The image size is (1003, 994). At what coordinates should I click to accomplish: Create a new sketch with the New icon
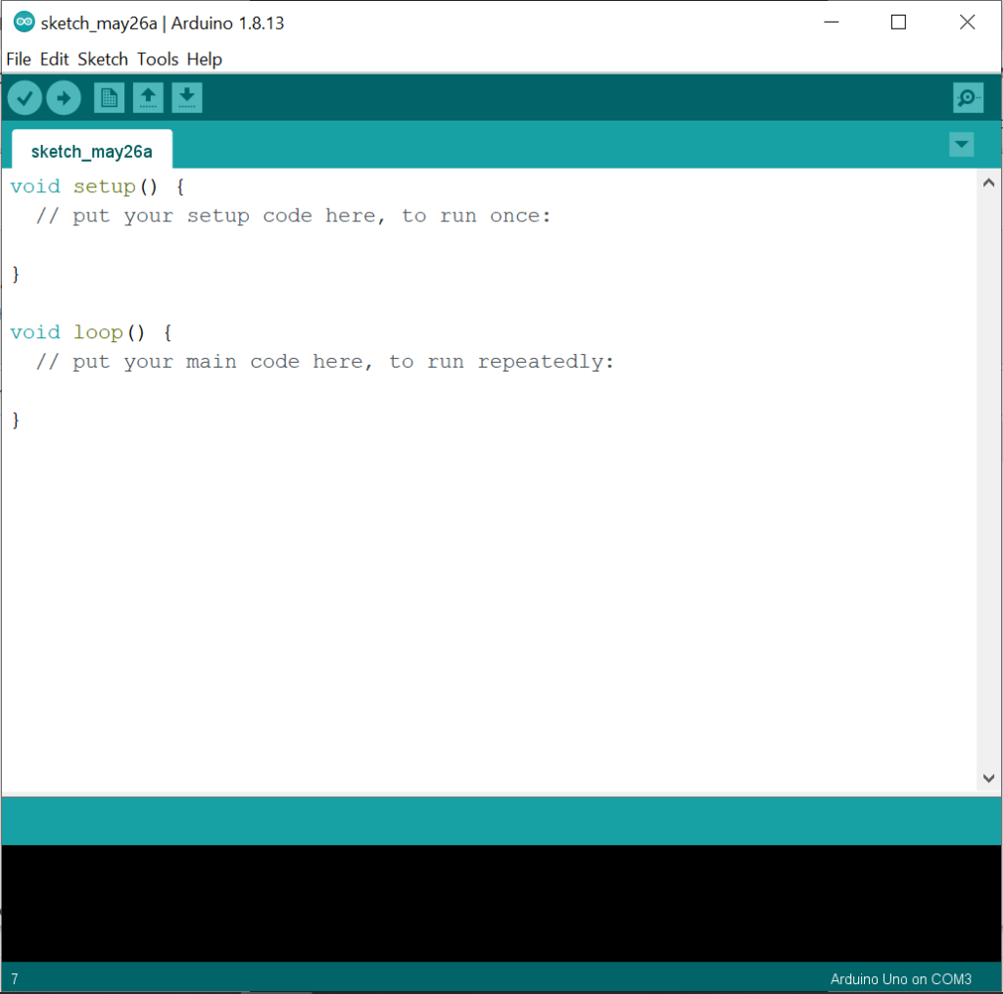coord(109,98)
